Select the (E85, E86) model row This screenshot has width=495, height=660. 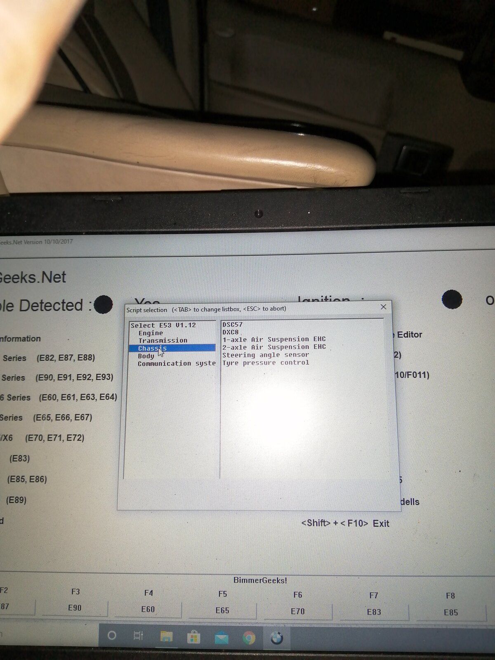[27, 479]
